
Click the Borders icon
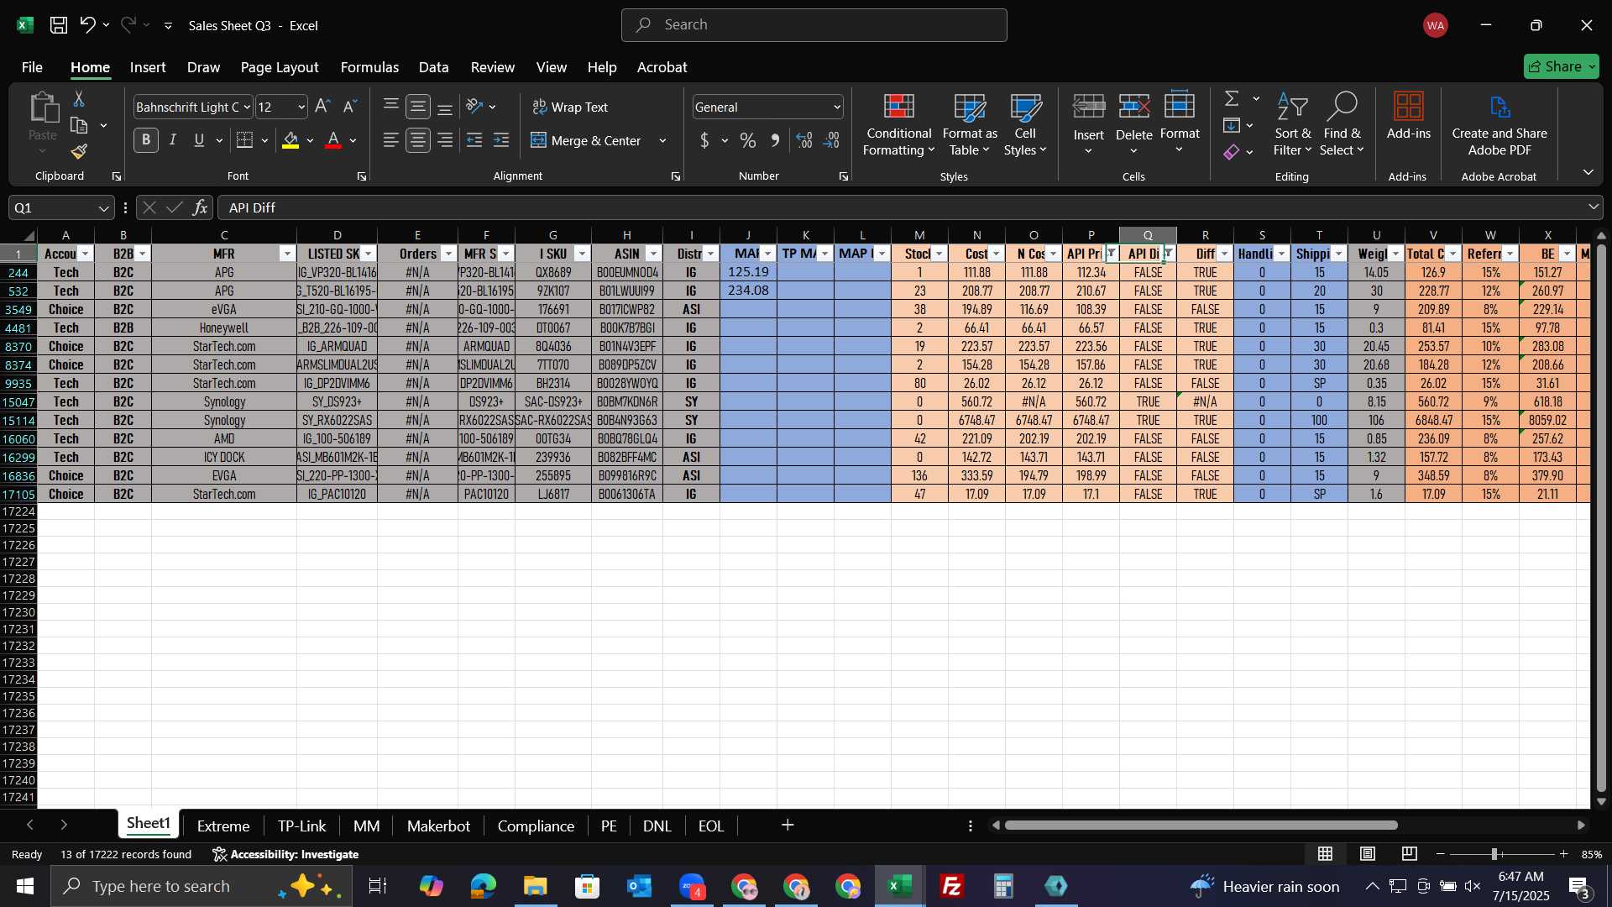[x=244, y=140]
